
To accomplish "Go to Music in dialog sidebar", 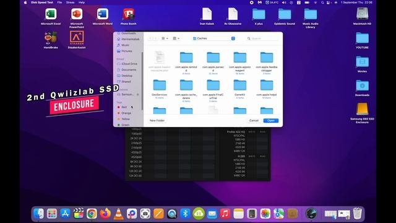I will click(x=125, y=45).
